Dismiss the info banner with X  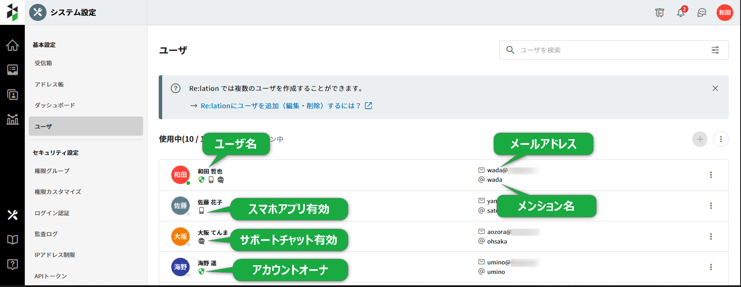(x=715, y=88)
